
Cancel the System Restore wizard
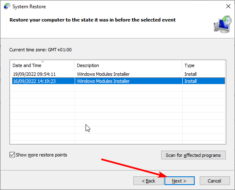[215, 181]
